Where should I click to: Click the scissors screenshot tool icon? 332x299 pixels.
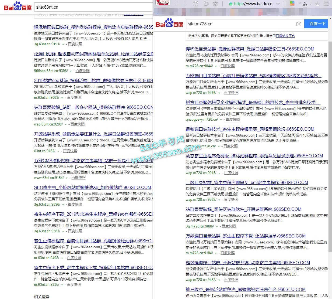[x=305, y=4]
